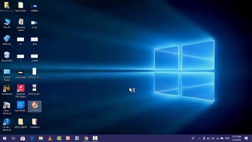This screenshot has height=142, width=252.
Task: Select the user profile folder icon
Action: coord(7,7)
